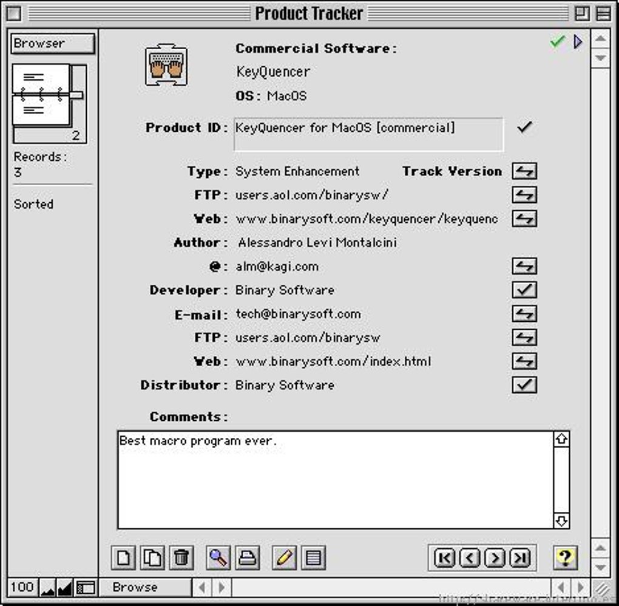
Task: Click arrows button beside product FTP
Action: click(x=524, y=195)
